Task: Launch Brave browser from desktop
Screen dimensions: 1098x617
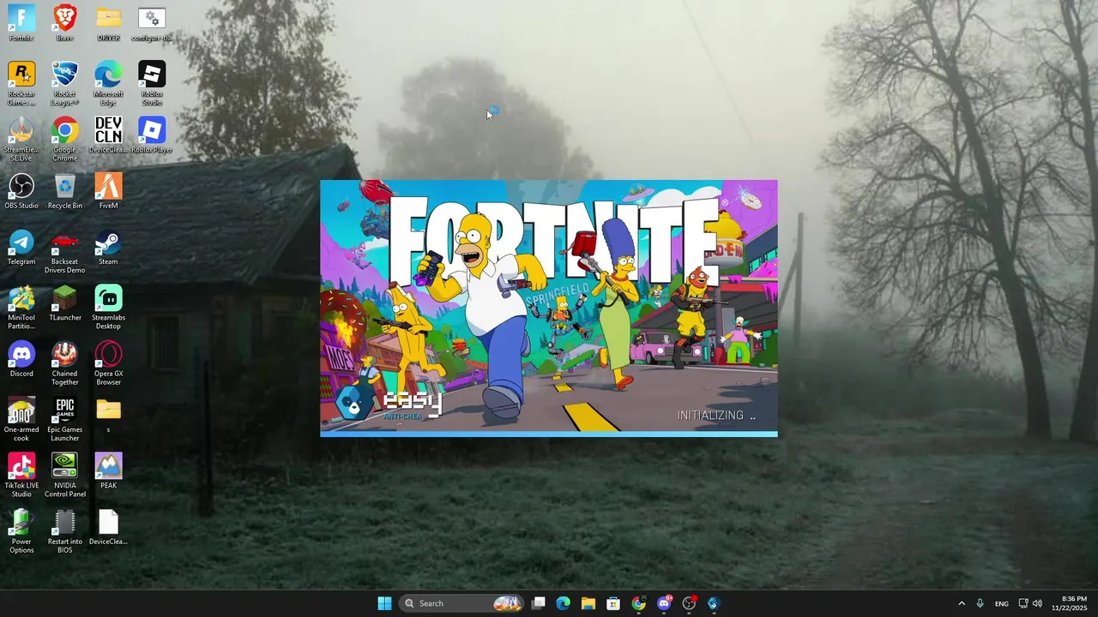Action: [x=64, y=23]
